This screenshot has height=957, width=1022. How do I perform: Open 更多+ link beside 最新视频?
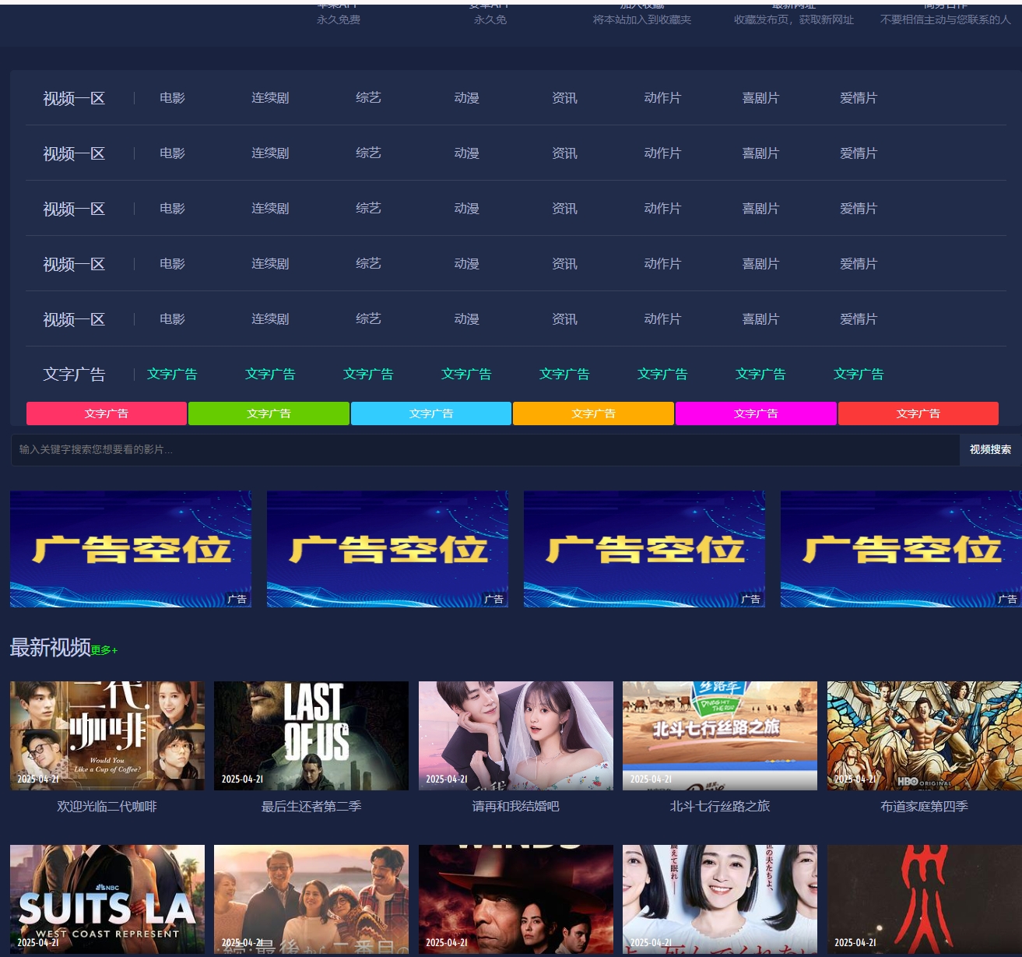(104, 650)
